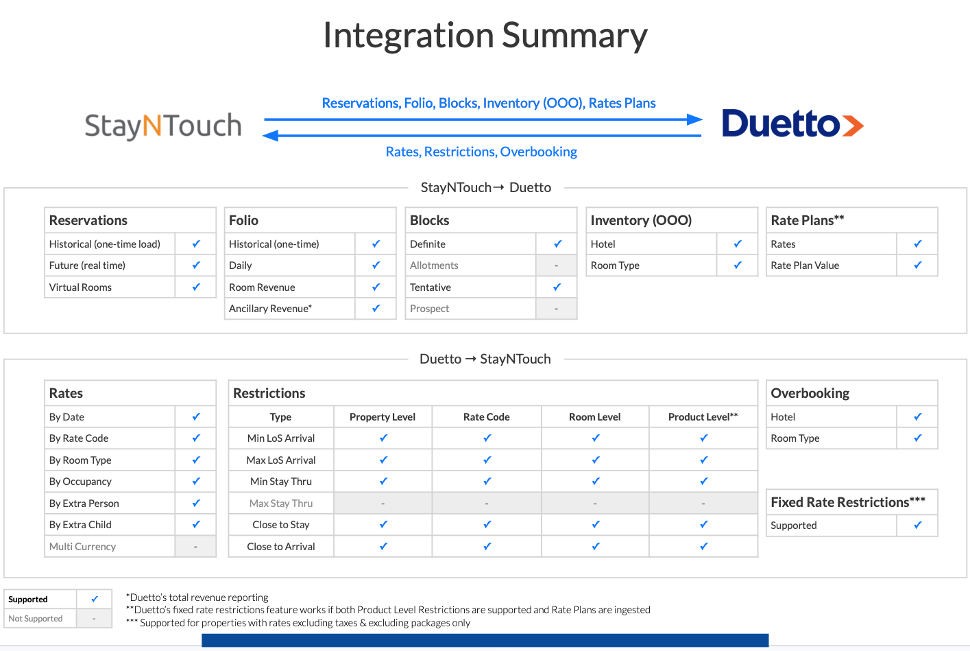Viewport: 970px width, 651px height.
Task: Click the Duetto's total revenue reporting footnote
Action: pyautogui.click(x=197, y=597)
